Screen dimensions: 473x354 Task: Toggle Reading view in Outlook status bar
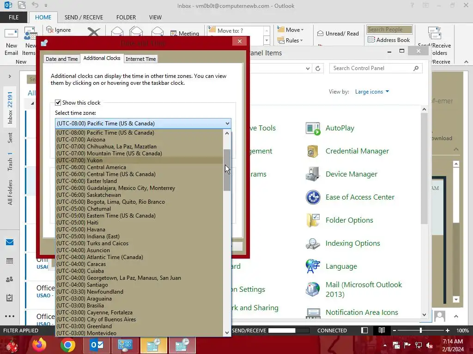(382, 330)
